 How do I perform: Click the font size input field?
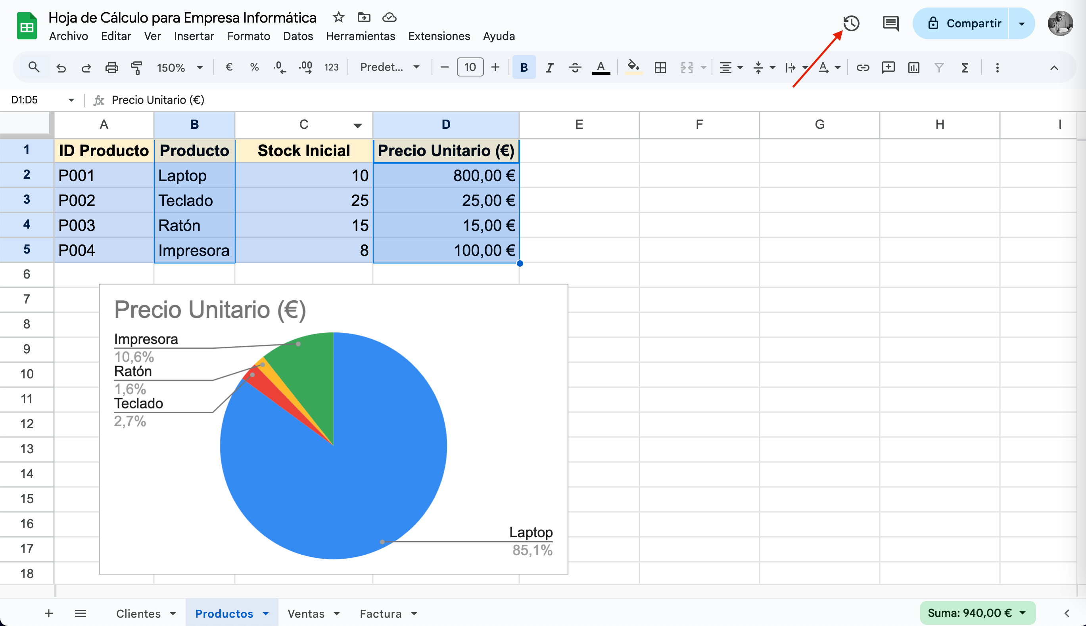[470, 67]
